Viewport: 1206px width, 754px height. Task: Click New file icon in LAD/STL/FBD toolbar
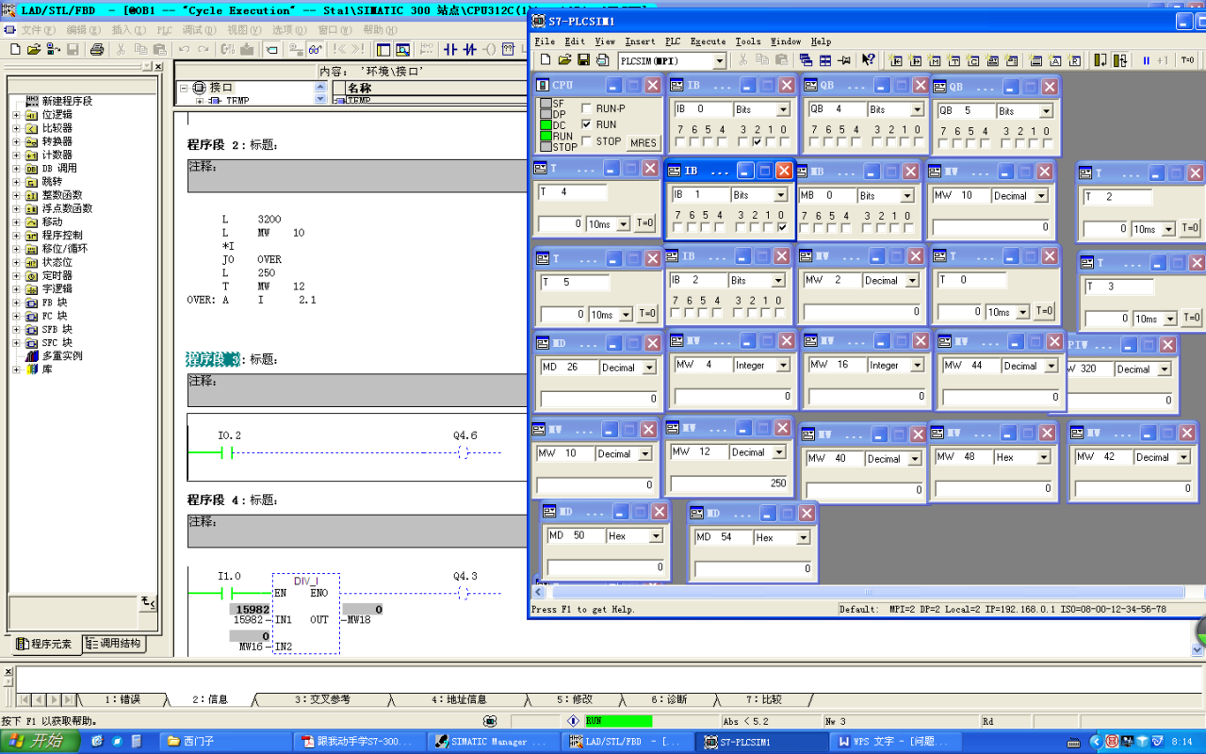coord(15,49)
